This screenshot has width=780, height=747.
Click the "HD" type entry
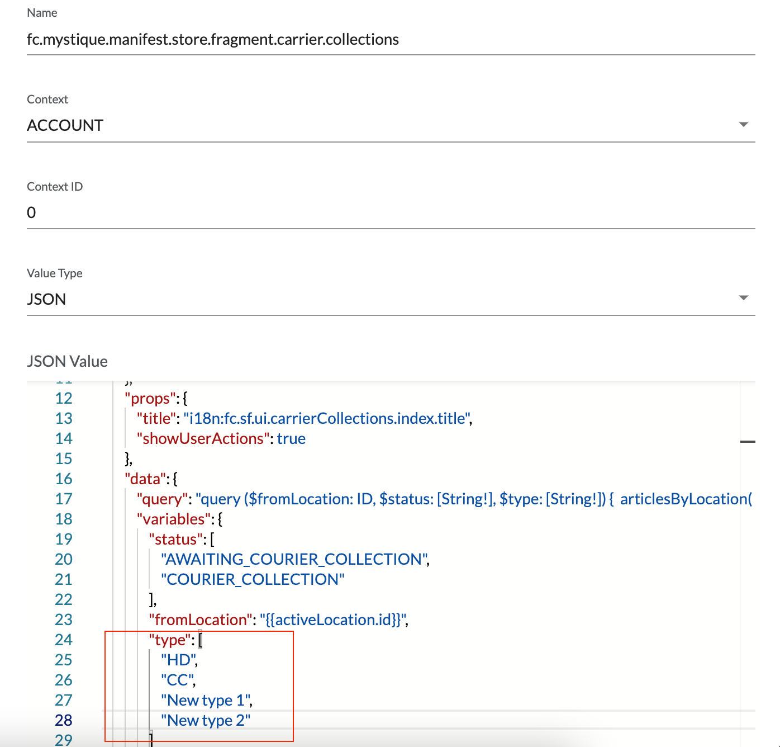pyautogui.click(x=178, y=660)
